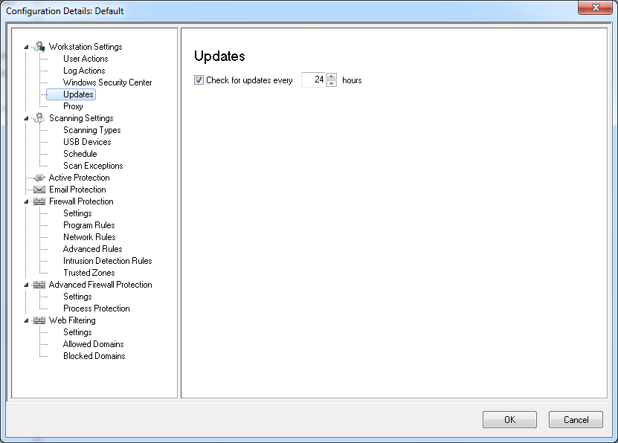Click the update hours input field

[314, 80]
